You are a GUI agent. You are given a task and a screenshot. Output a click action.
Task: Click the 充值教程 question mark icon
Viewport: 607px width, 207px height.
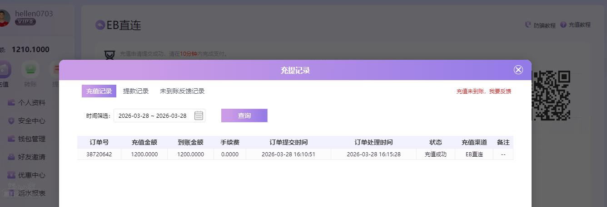(x=563, y=25)
